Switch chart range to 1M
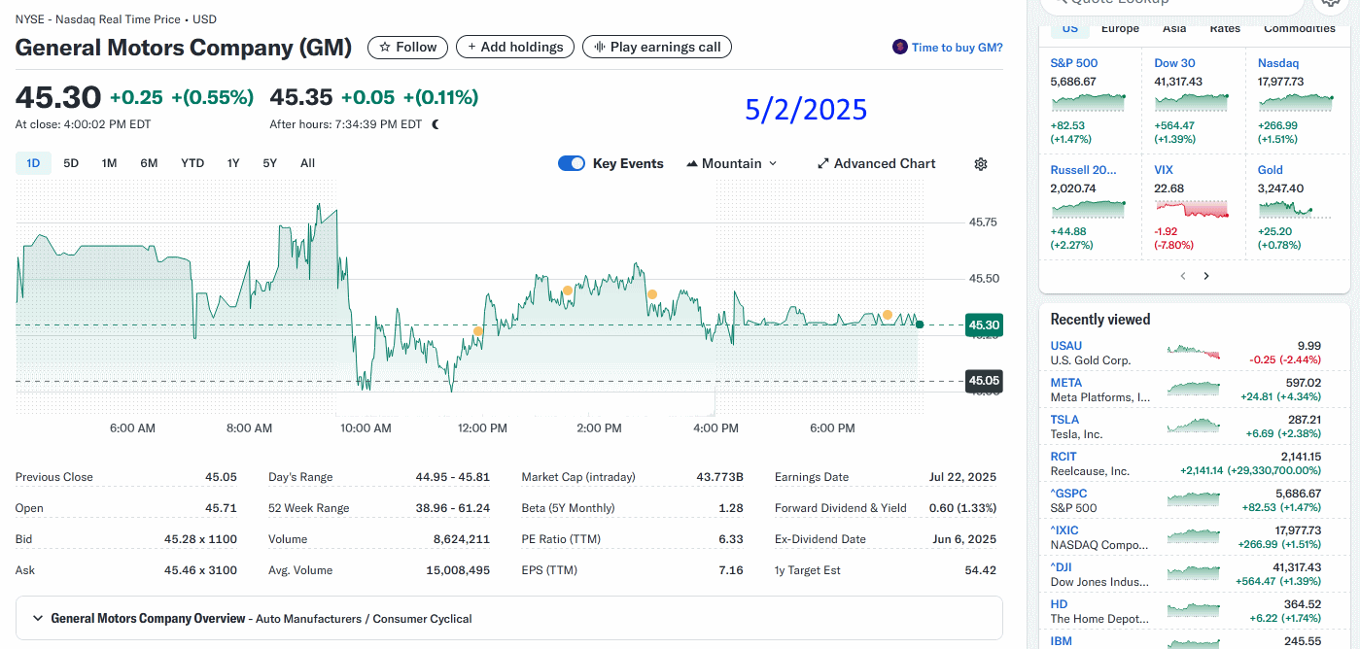The height and width of the screenshot is (649, 1360). [109, 163]
